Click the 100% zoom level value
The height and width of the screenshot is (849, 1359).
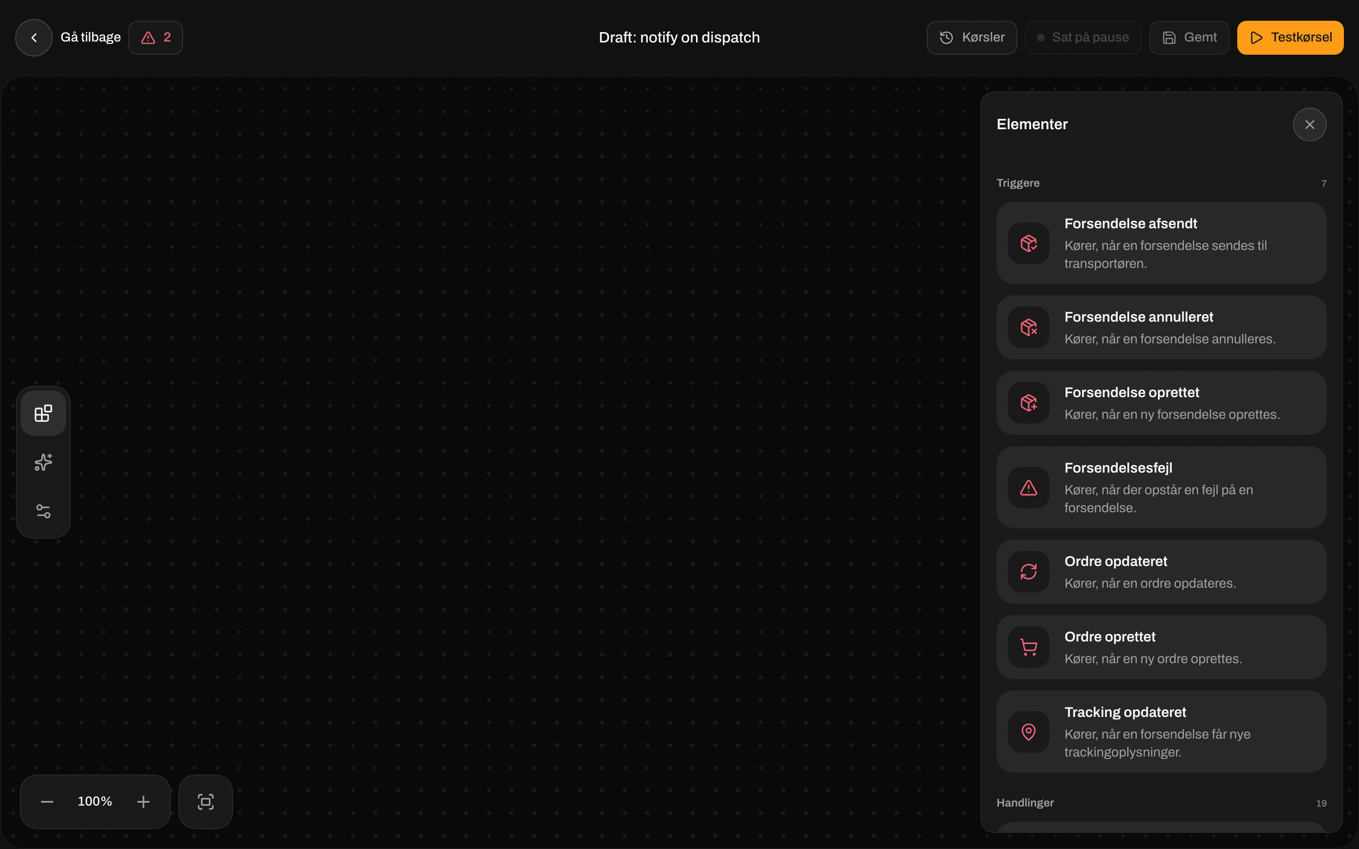[95, 801]
